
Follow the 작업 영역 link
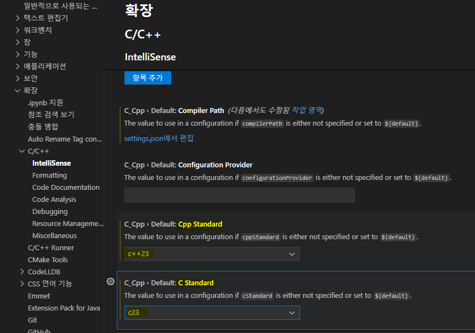click(307, 110)
